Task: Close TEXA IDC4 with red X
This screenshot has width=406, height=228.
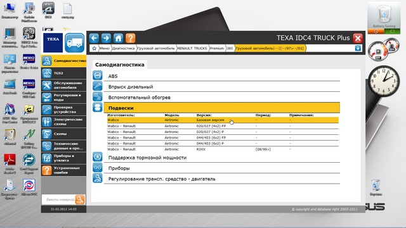Action: (358, 38)
